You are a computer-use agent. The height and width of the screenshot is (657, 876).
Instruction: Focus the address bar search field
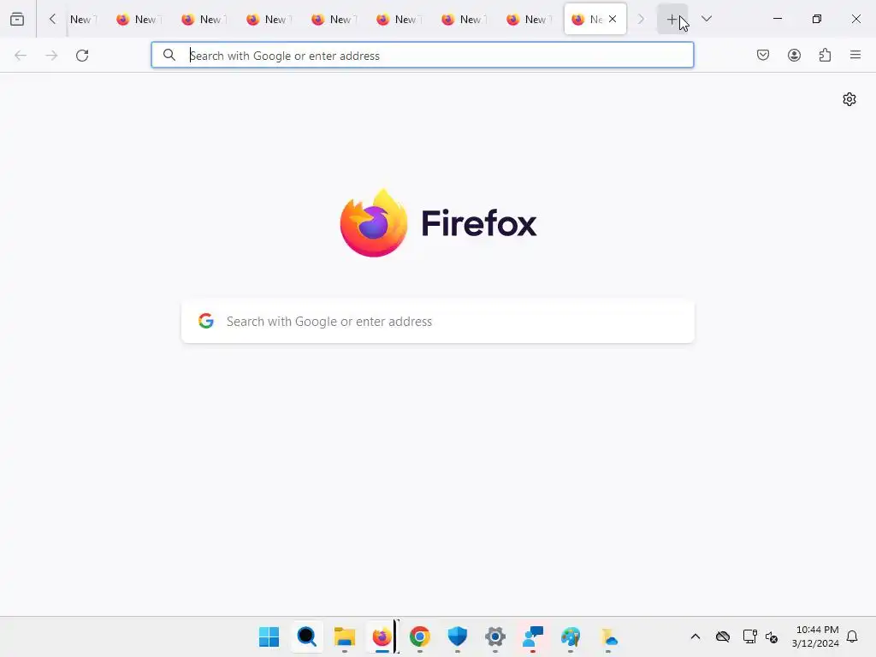(423, 56)
